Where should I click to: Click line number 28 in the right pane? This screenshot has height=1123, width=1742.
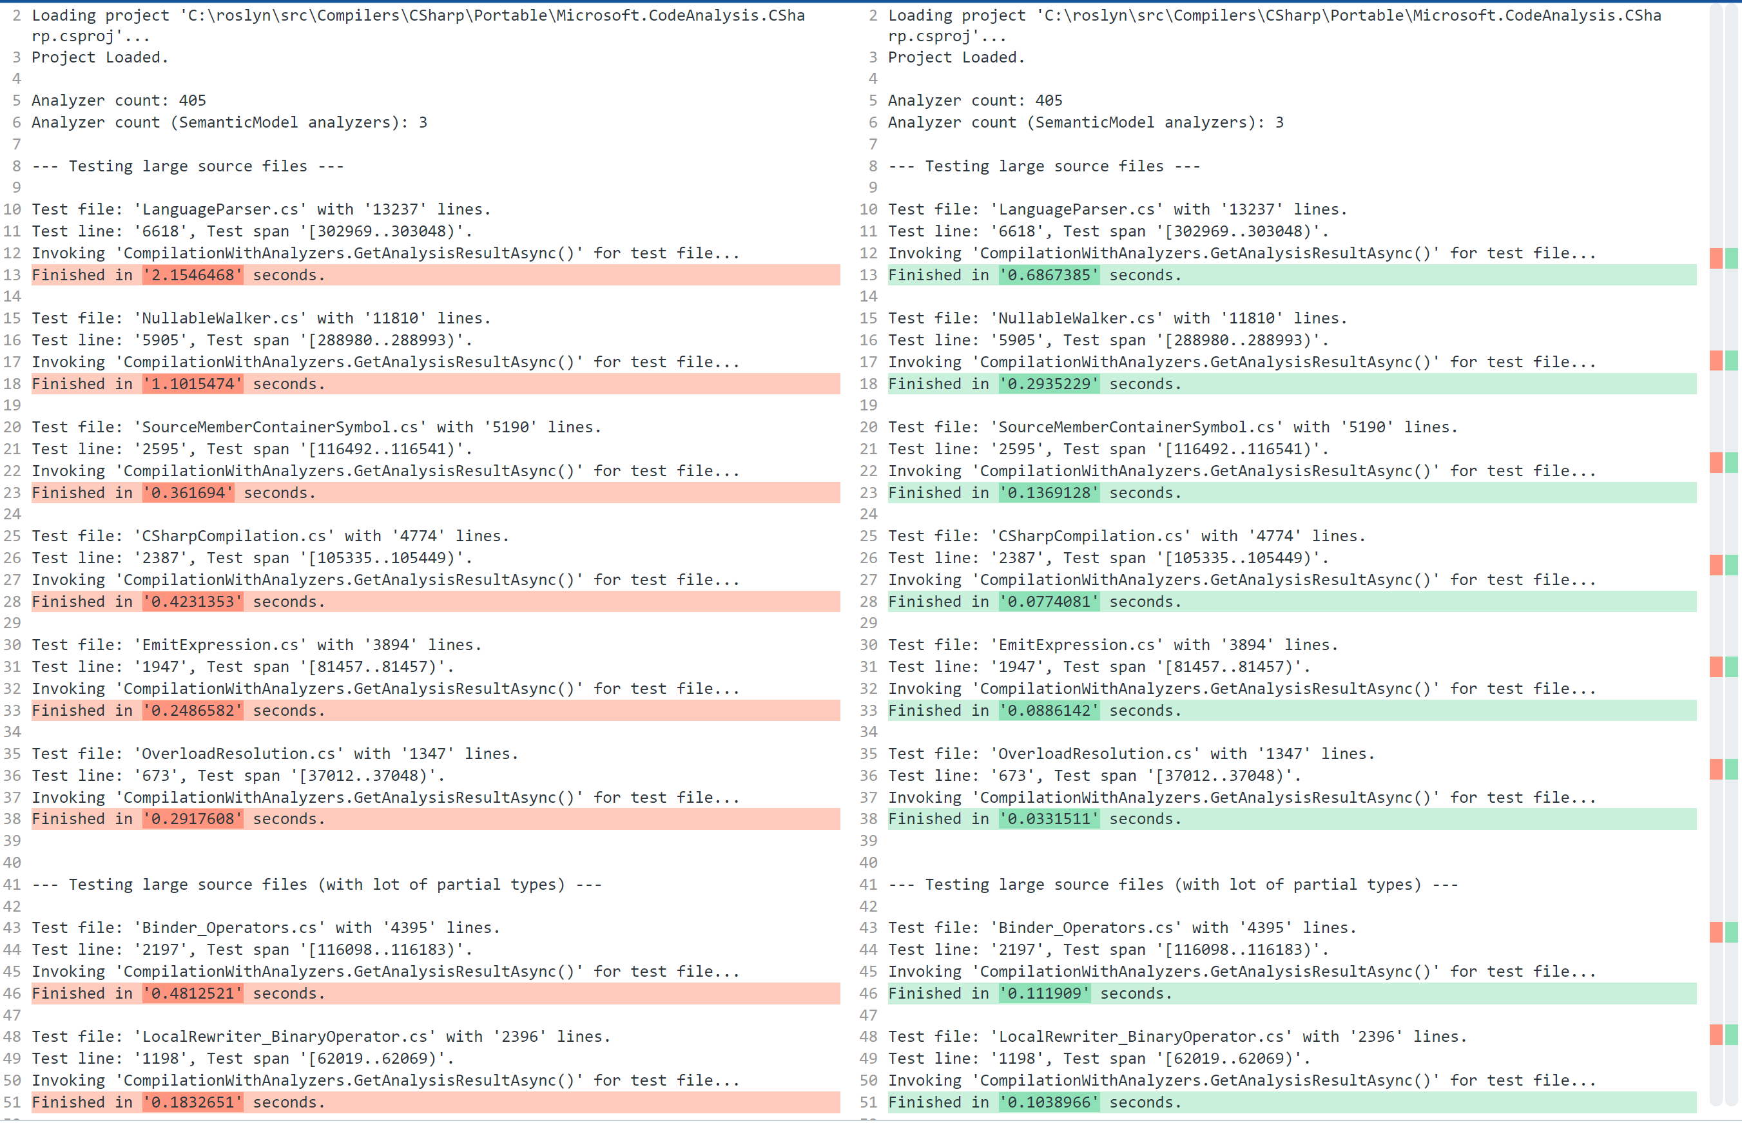pos(868,602)
